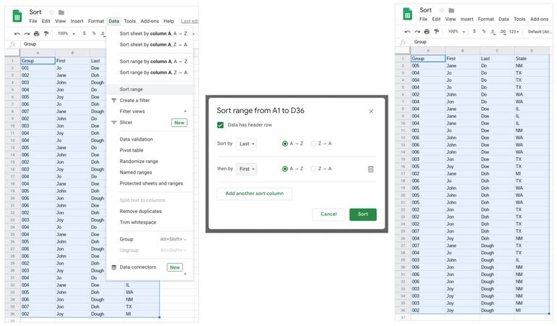Open the 'Sort by' Last column dropdown
Screen dimensions: 557x326
pos(247,143)
